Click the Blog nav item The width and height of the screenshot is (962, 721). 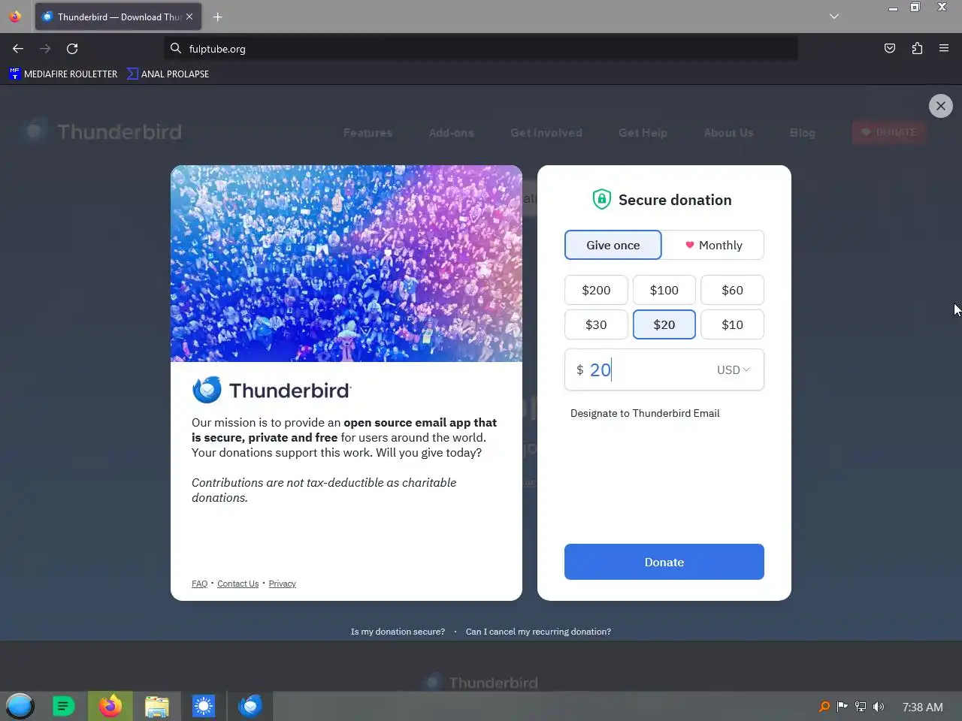tap(802, 132)
